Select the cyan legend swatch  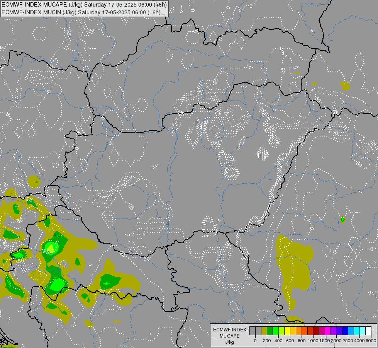click(x=357, y=331)
